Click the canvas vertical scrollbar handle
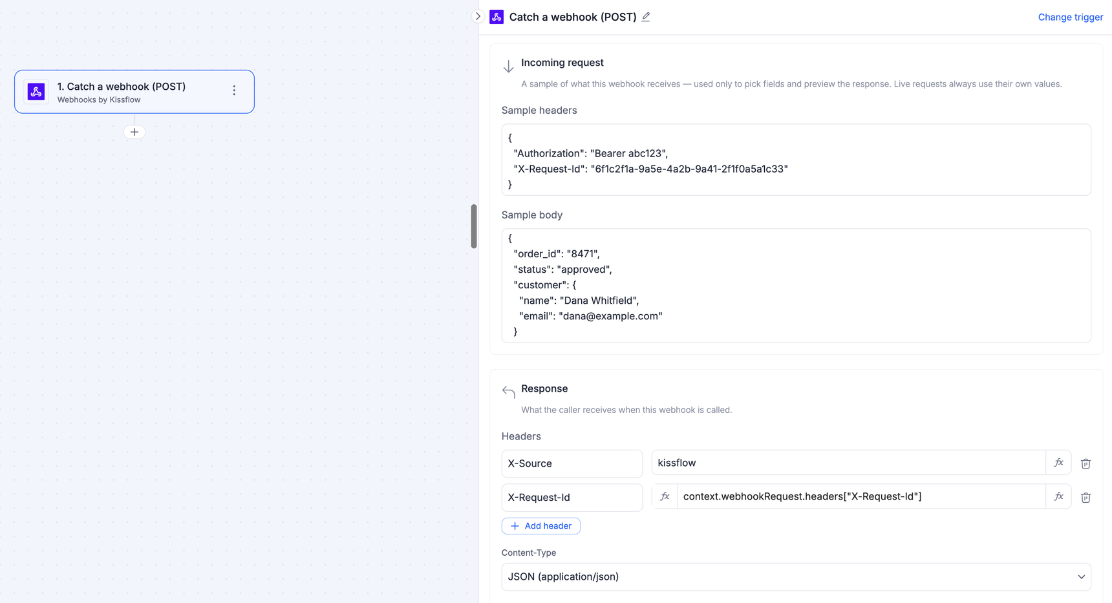The width and height of the screenshot is (1112, 603). tap(474, 226)
